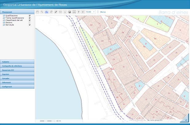This screenshot has height=125, width=190.
Task: Expand the Cadastre panel section
Action: pyautogui.click(x=17, y=62)
